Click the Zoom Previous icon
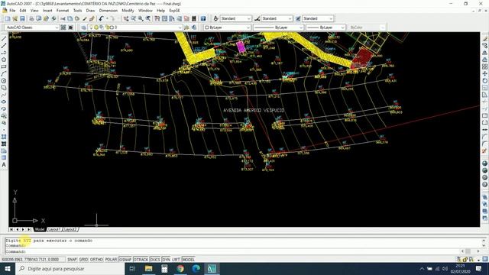489x275 pixels. tap(148, 18)
